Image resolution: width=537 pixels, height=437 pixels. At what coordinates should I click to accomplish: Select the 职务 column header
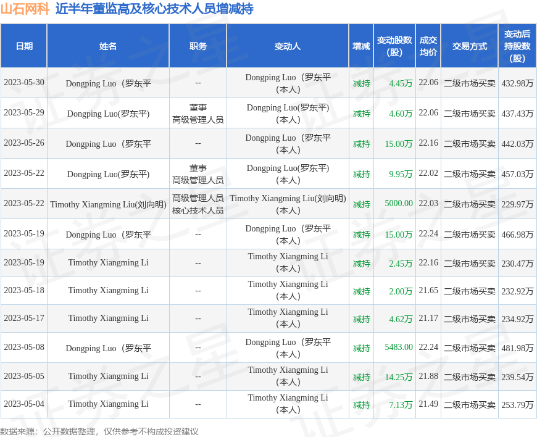coord(198,46)
